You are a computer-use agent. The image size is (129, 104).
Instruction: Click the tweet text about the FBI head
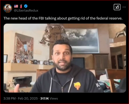(x=63, y=18)
